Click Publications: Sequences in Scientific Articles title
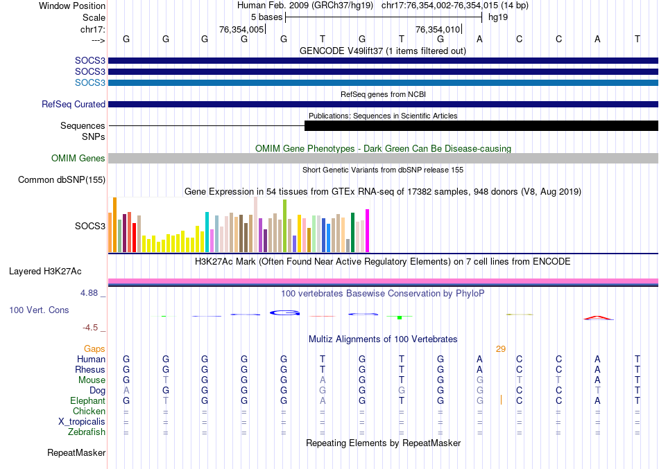Viewport: 659px width, 469px height. [x=384, y=116]
